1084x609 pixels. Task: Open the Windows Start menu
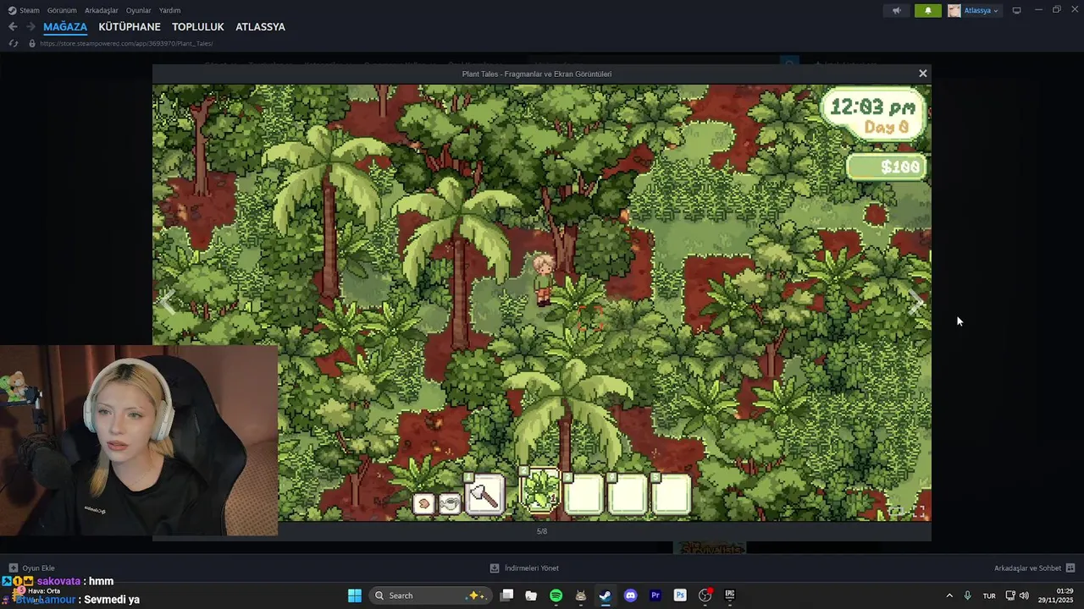coord(355,595)
